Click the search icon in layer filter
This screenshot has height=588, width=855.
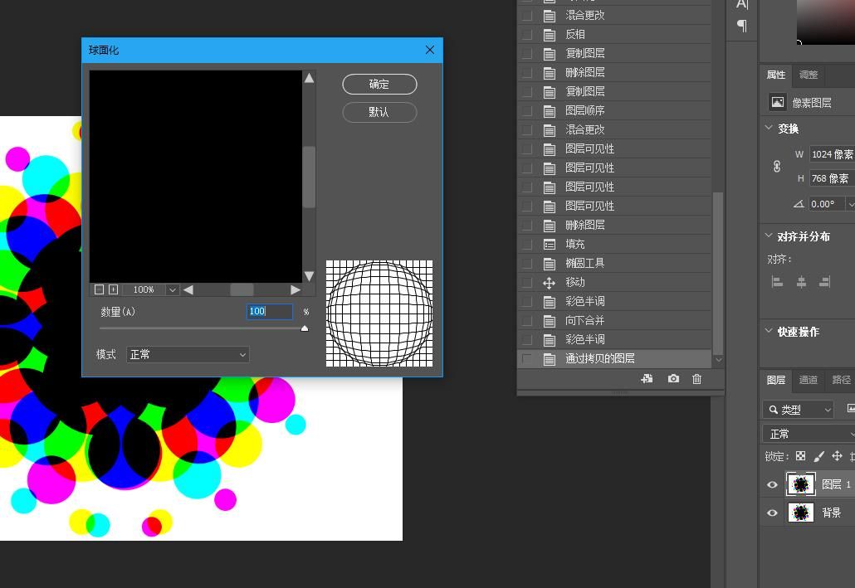tap(773, 409)
